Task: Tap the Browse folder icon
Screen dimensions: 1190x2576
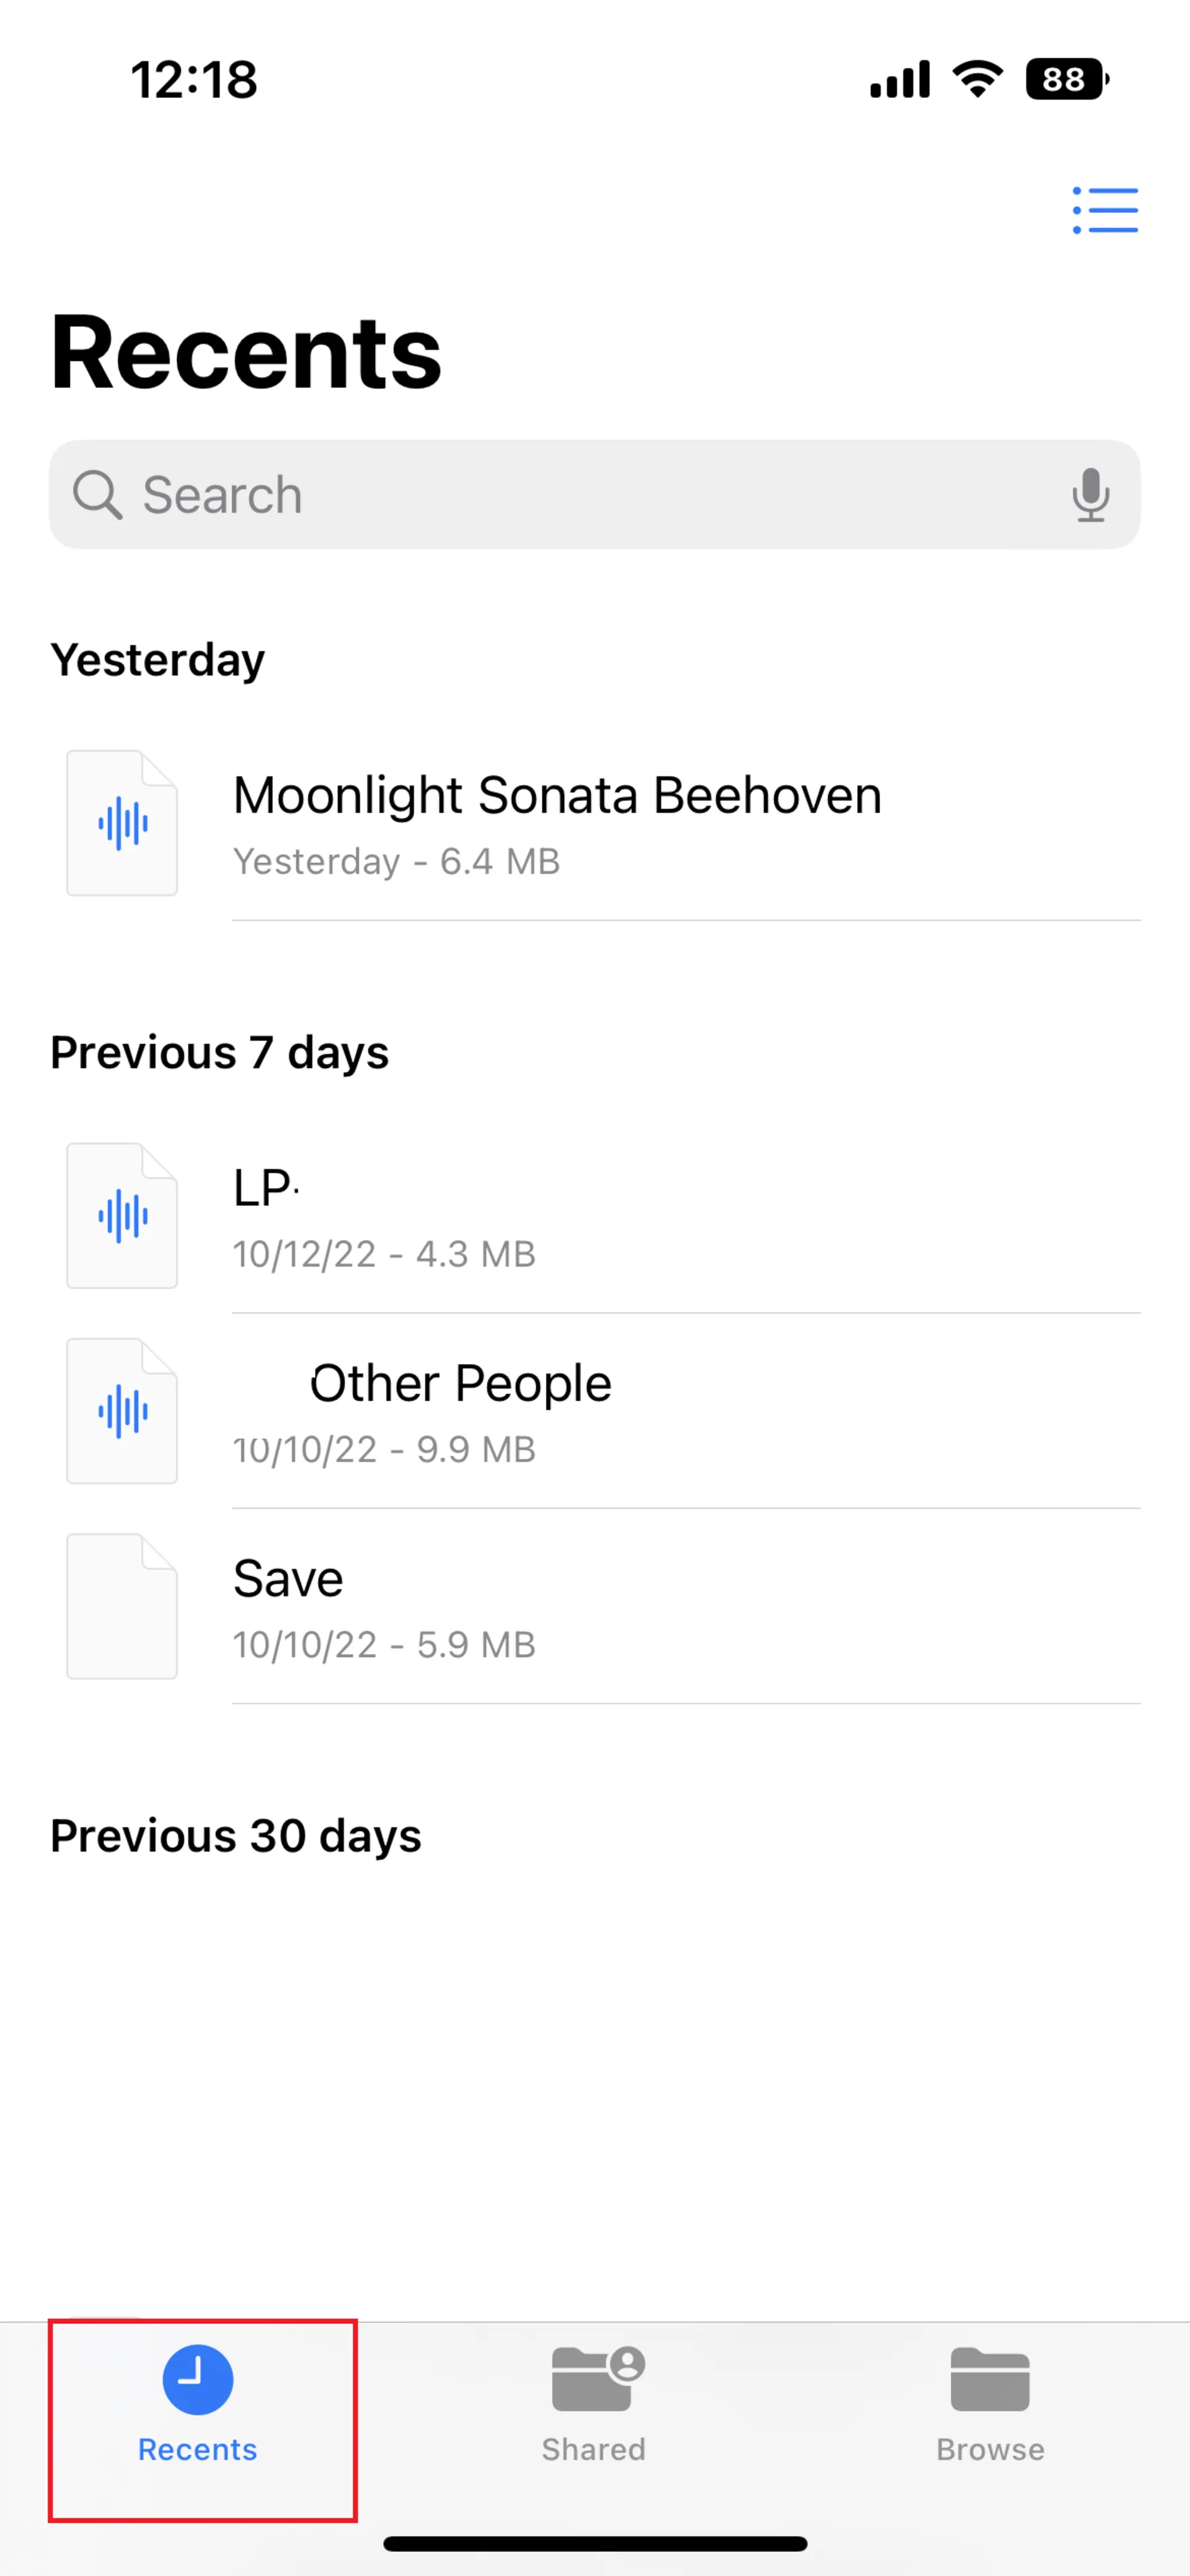Action: [990, 2380]
